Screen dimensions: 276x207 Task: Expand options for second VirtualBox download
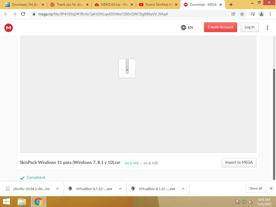[x=183, y=189]
